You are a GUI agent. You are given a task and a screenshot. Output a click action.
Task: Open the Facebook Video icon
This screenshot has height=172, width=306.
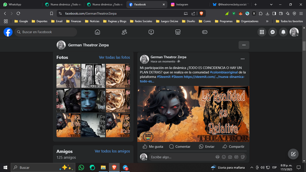pos(151,32)
